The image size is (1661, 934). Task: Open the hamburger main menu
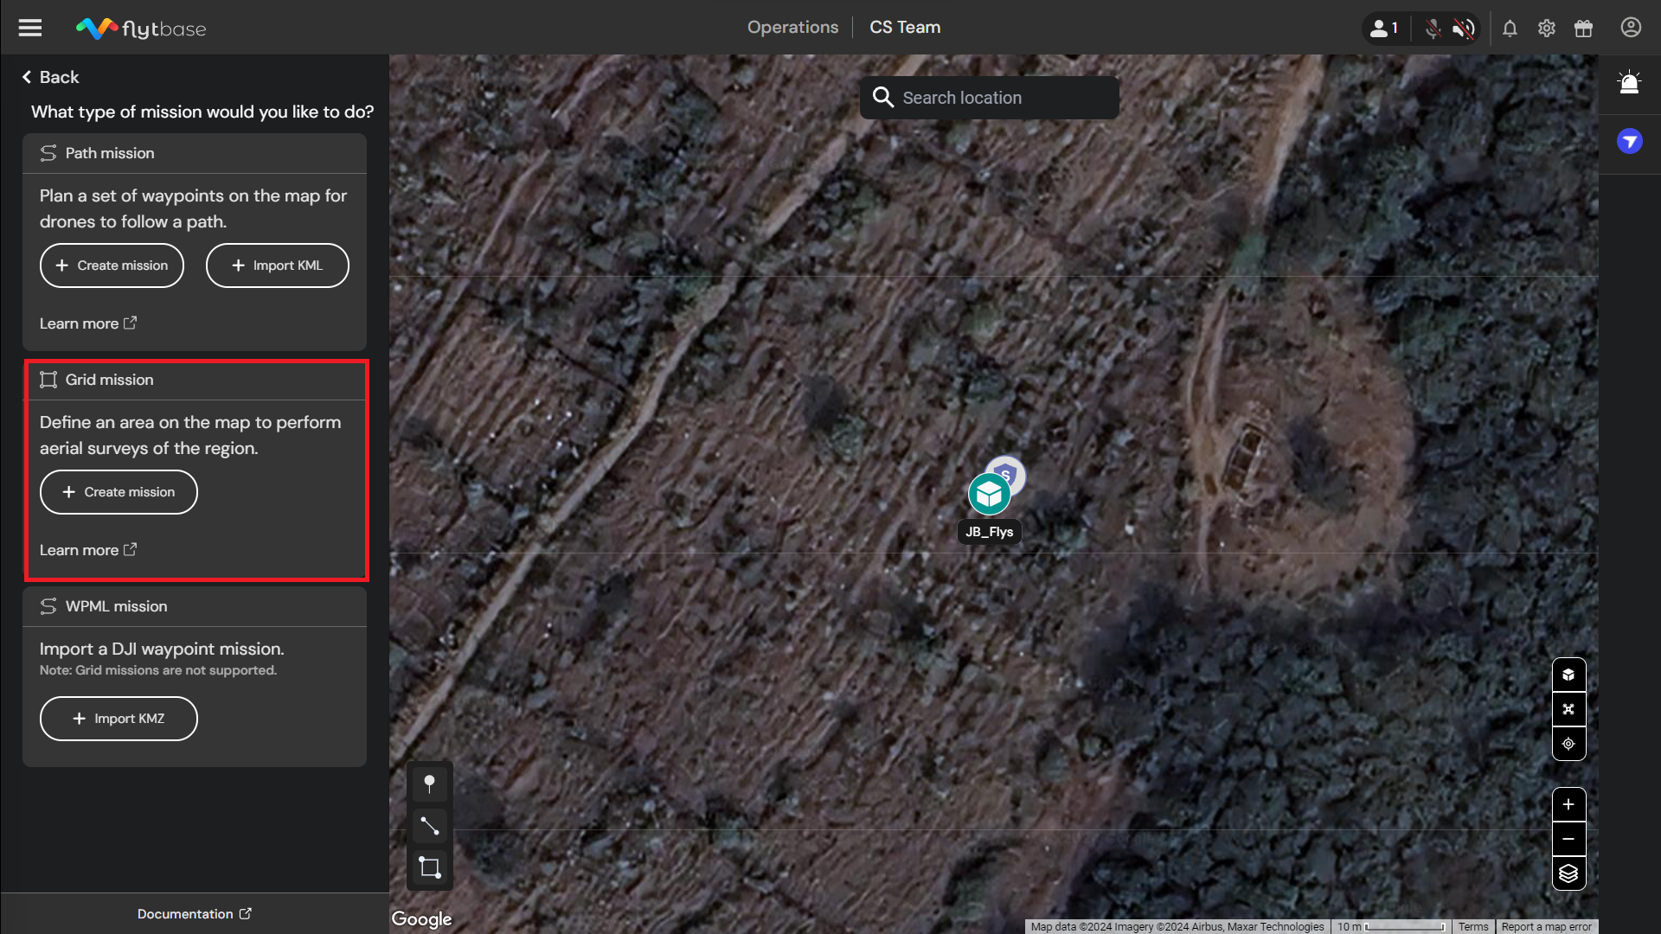coord(30,28)
